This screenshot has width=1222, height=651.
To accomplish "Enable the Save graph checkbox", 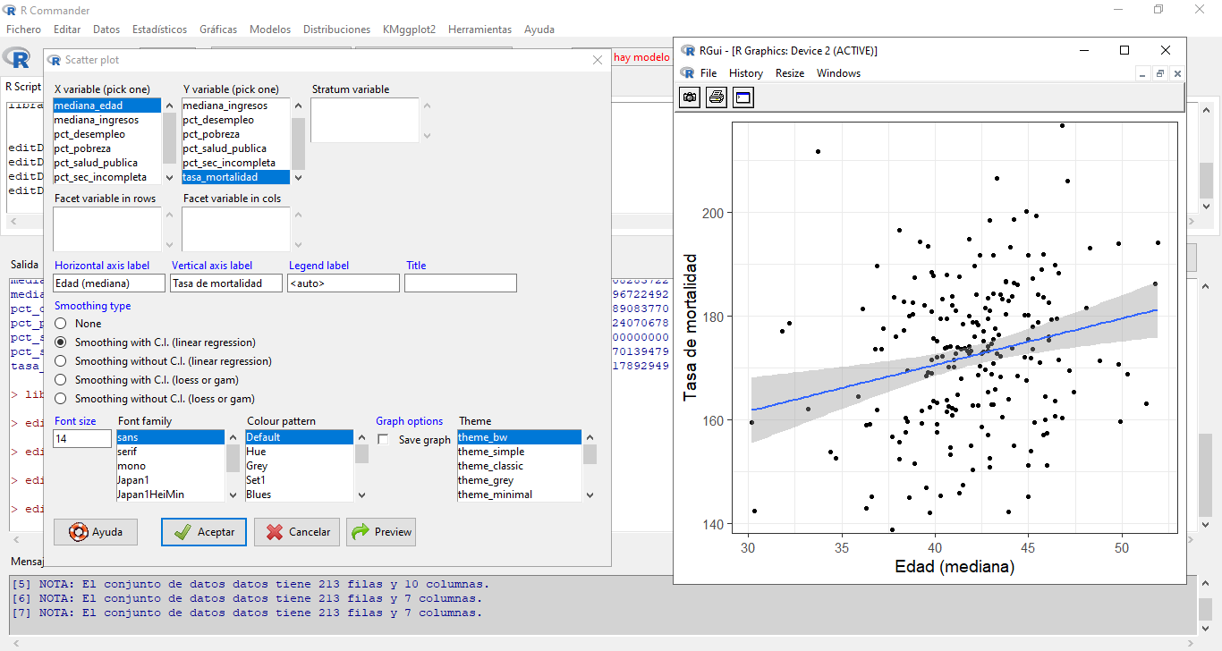I will (x=383, y=440).
